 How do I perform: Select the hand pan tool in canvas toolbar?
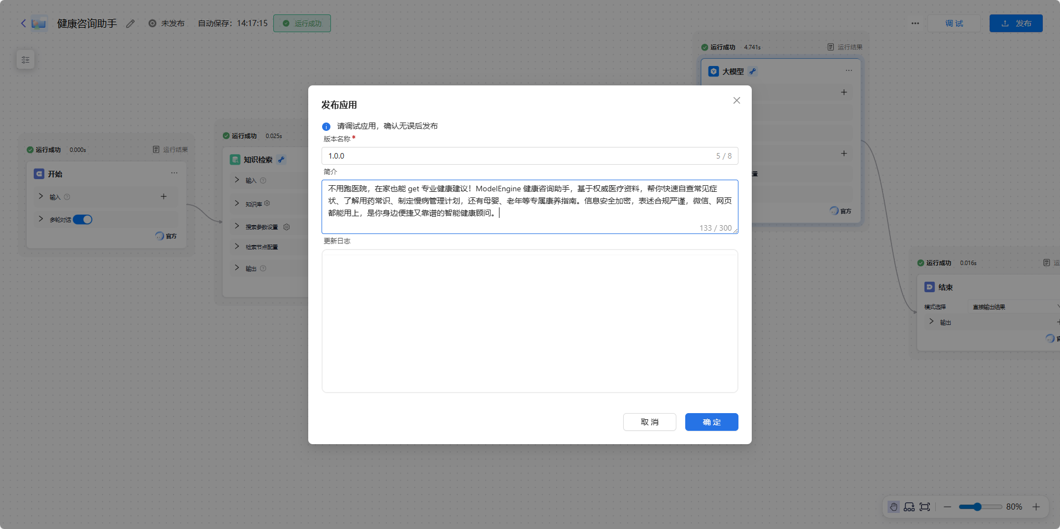pos(893,506)
